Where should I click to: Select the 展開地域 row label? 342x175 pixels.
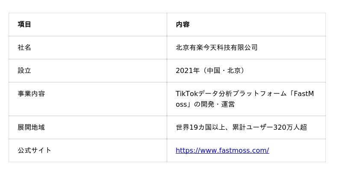[31, 127]
